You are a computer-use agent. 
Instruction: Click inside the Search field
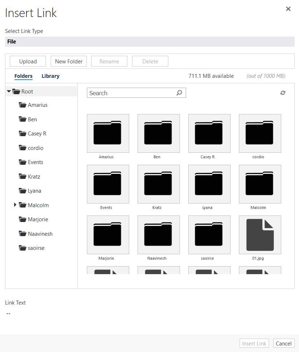130,93
